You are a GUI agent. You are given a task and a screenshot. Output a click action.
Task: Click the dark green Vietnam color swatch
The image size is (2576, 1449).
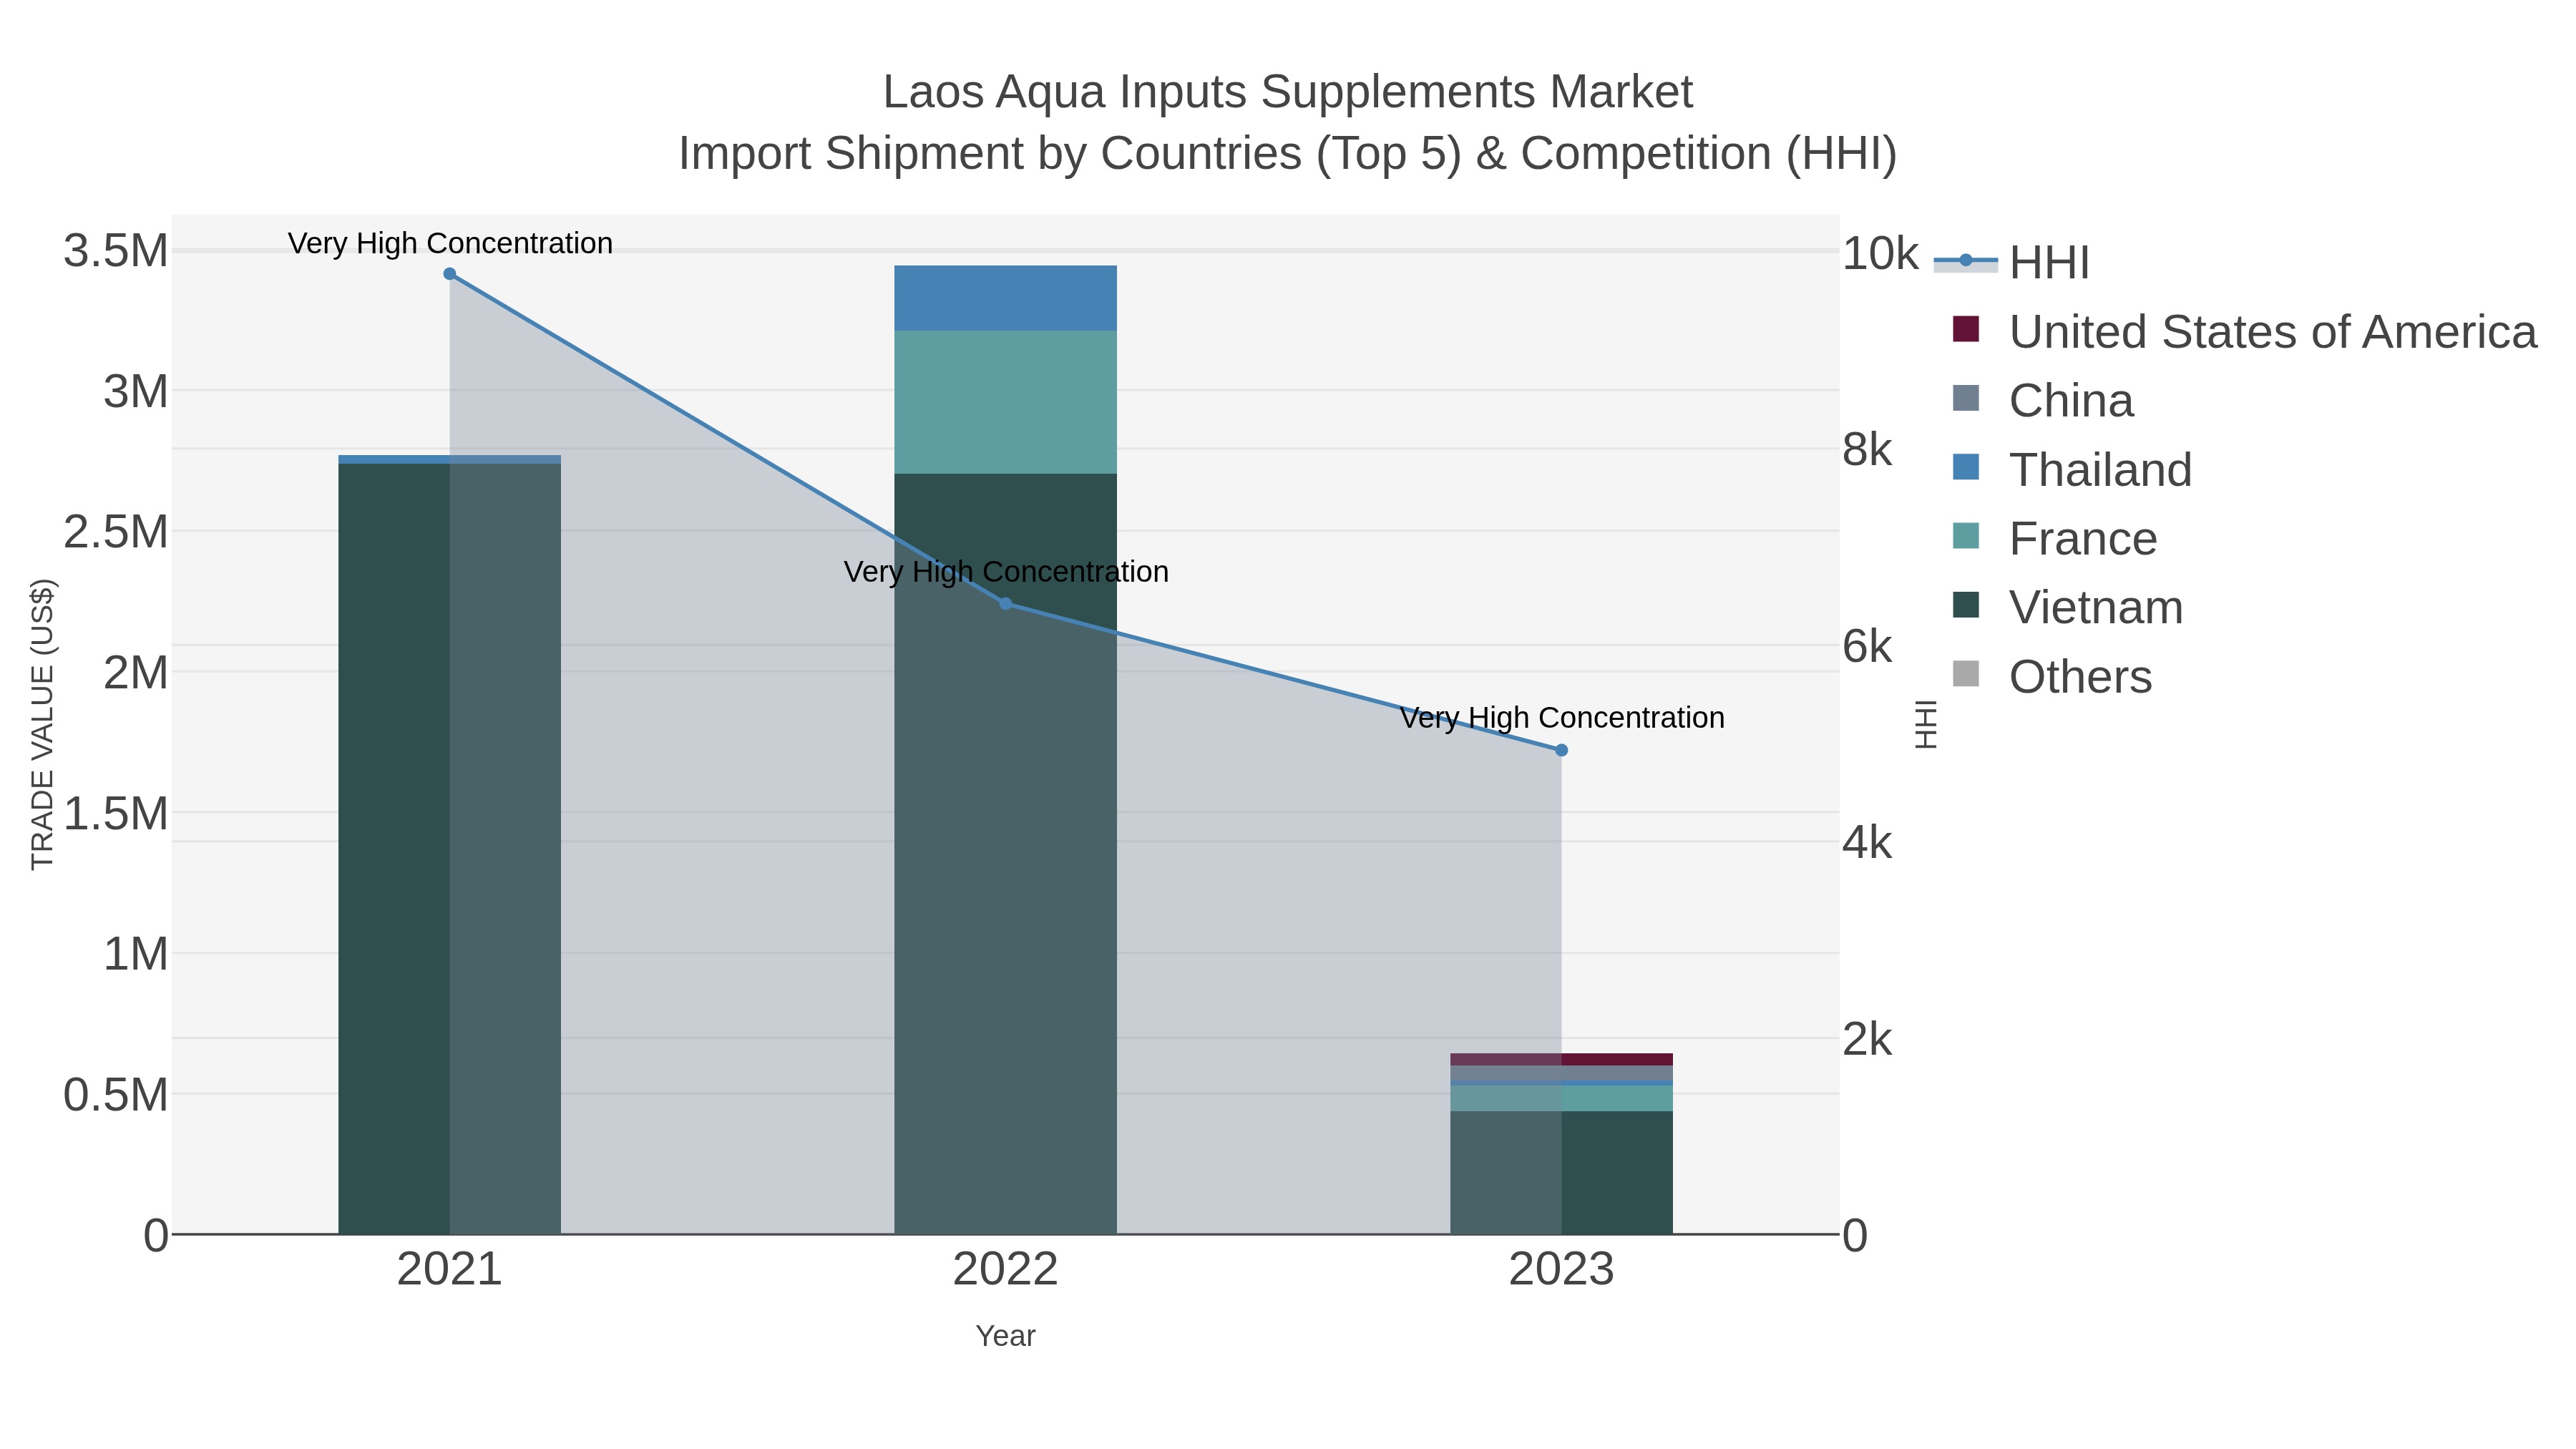[x=1966, y=605]
